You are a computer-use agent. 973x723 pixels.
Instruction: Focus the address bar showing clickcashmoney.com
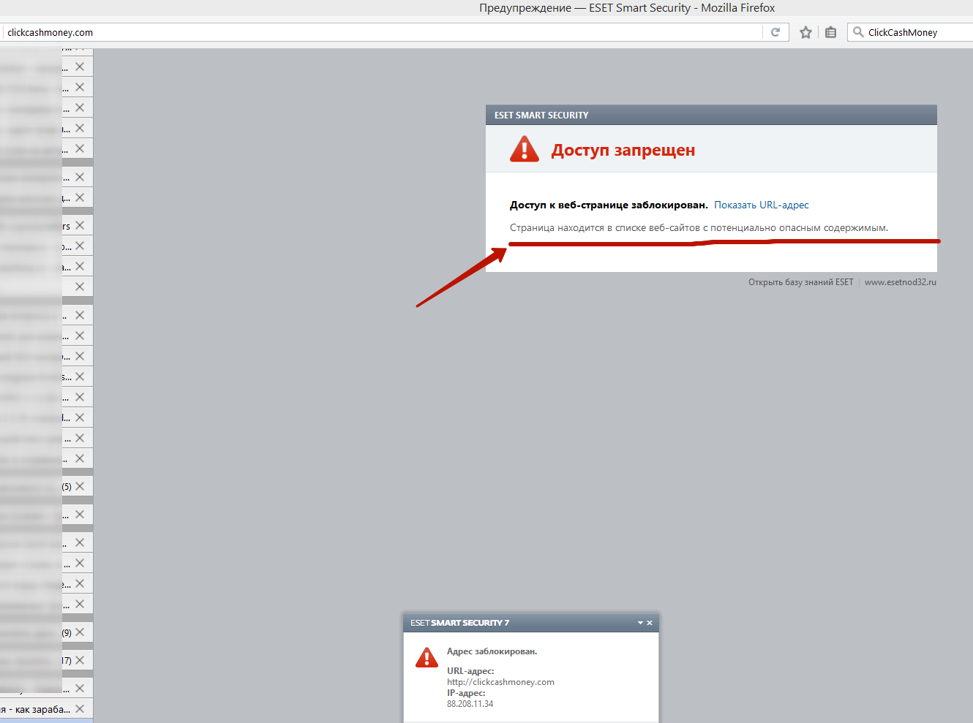(380, 32)
